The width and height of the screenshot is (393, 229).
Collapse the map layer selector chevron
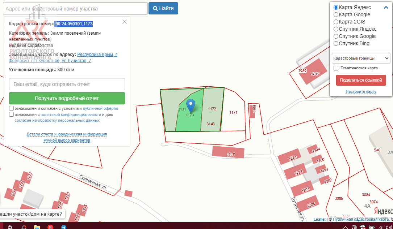[x=386, y=7]
